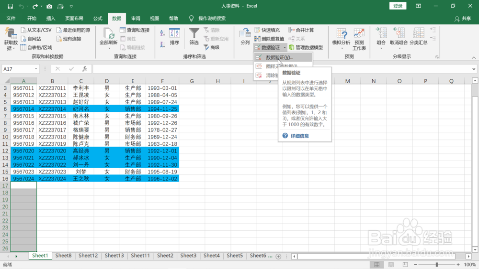This screenshot has width=479, height=269.
Task: Select column E header
Action: click(x=133, y=81)
